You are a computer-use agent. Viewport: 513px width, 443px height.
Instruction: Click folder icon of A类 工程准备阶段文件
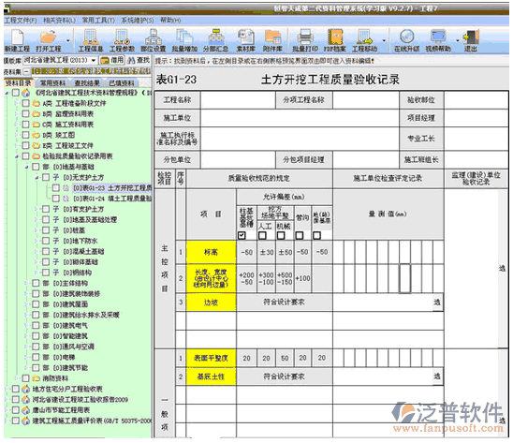(37, 103)
